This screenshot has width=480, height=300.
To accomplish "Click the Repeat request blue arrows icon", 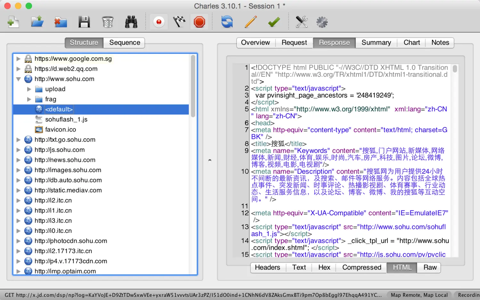I will click(227, 22).
